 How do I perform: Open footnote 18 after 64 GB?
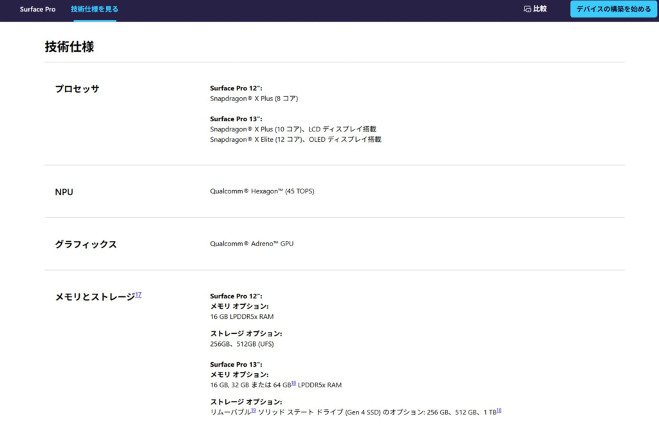click(x=293, y=383)
